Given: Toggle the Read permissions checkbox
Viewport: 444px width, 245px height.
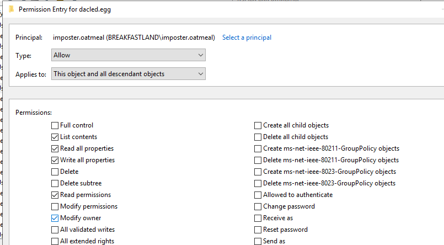Looking at the screenshot, I should (55, 195).
